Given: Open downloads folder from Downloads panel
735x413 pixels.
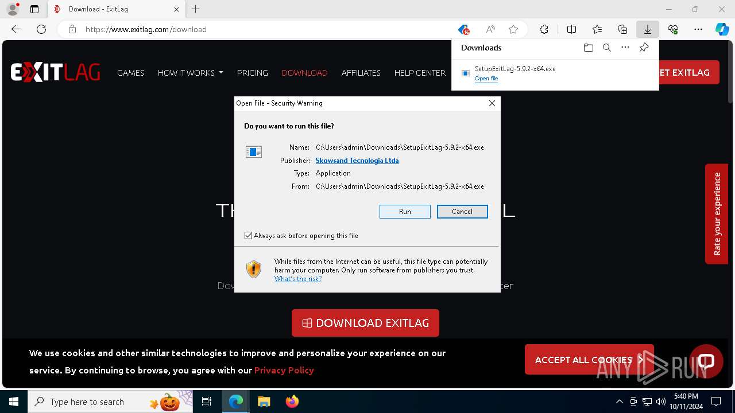Looking at the screenshot, I should tap(588, 48).
